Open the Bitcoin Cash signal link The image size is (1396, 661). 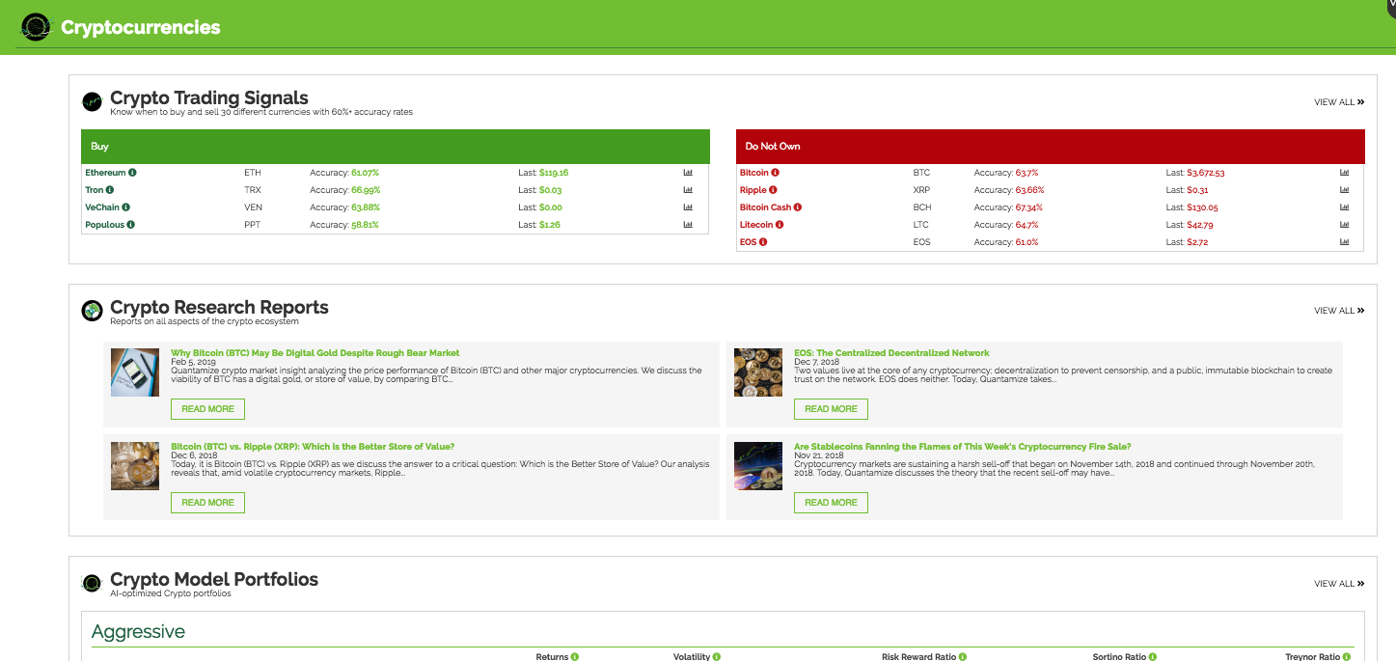click(765, 207)
